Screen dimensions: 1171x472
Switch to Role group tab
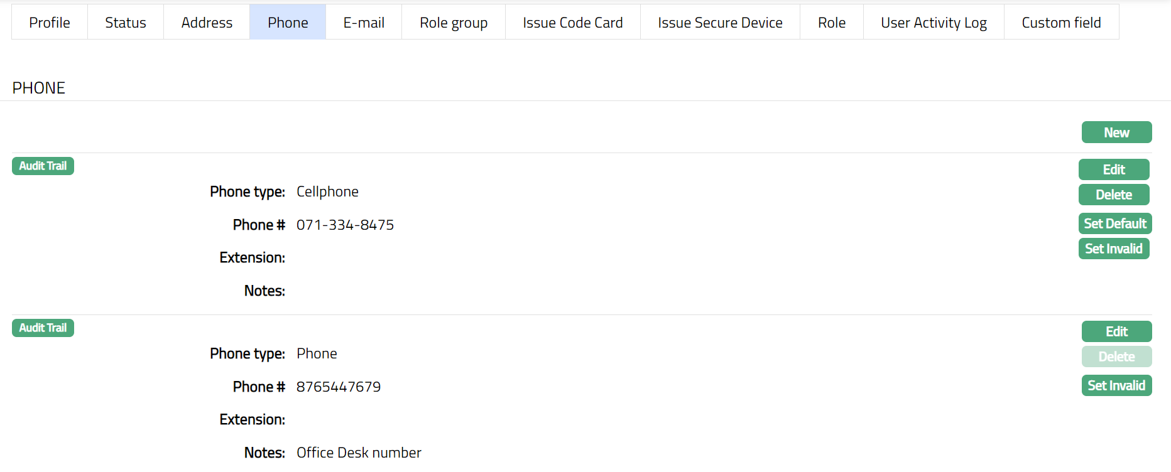click(x=454, y=23)
